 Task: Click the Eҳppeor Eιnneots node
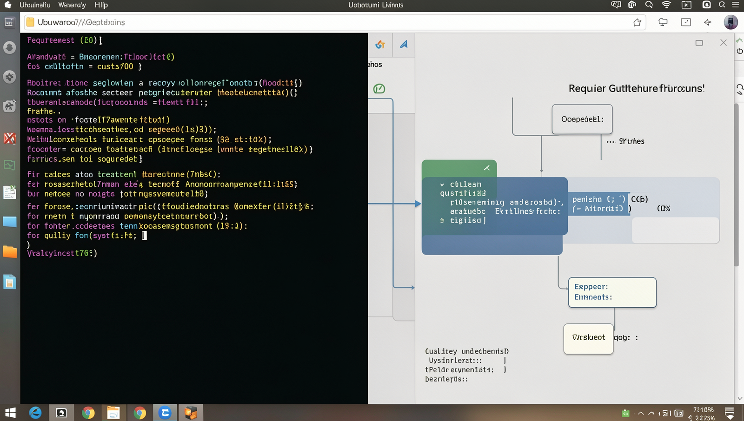pos(612,292)
